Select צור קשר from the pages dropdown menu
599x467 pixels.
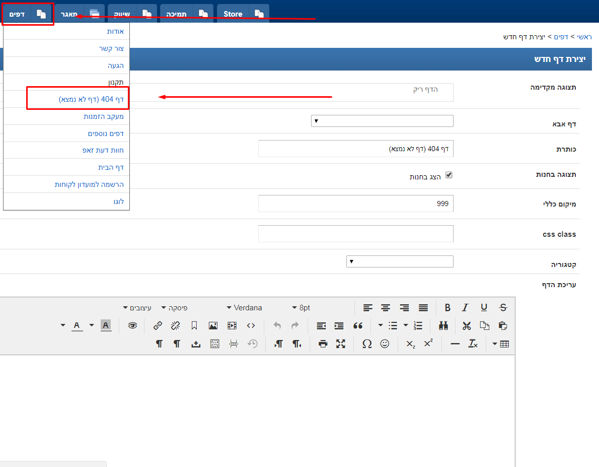(115, 48)
